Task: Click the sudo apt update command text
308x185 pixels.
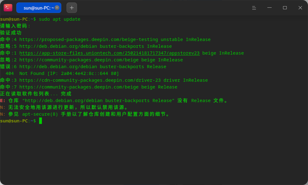Action: [59, 19]
